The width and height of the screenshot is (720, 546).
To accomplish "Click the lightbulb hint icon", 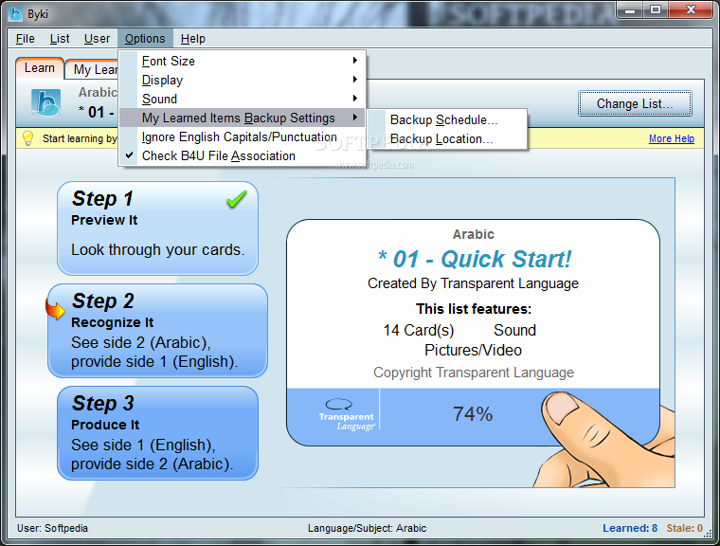I will [28, 137].
